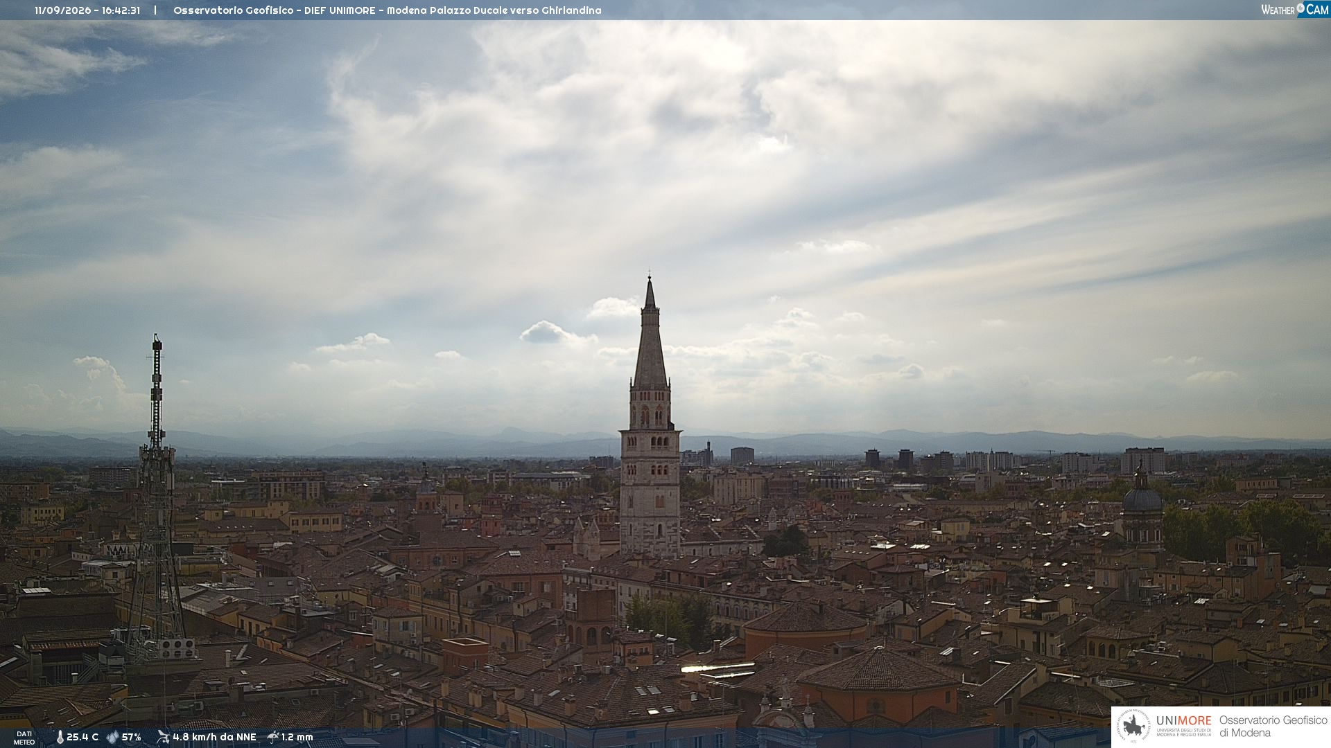Click the Ghirlandina tower spire

coord(650,332)
